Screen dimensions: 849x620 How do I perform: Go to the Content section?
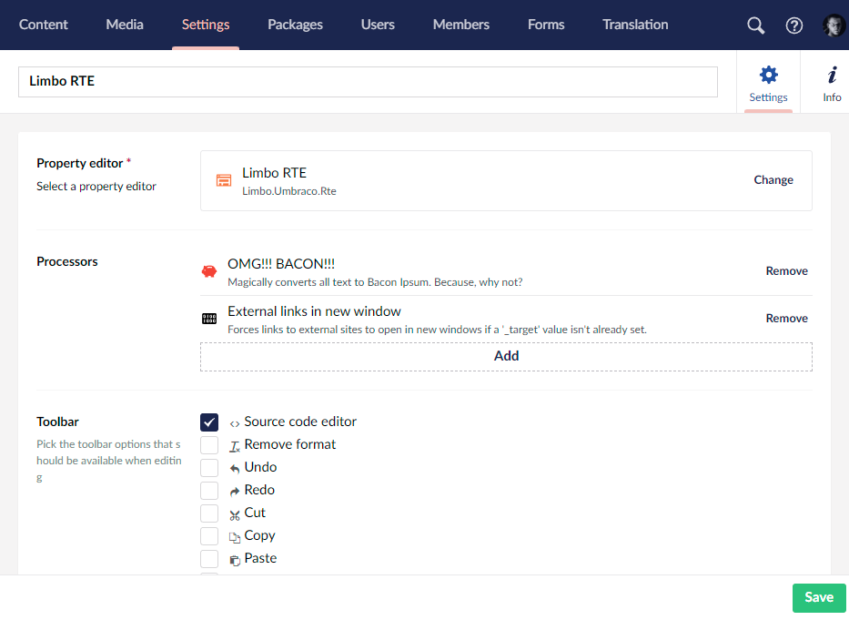click(44, 25)
